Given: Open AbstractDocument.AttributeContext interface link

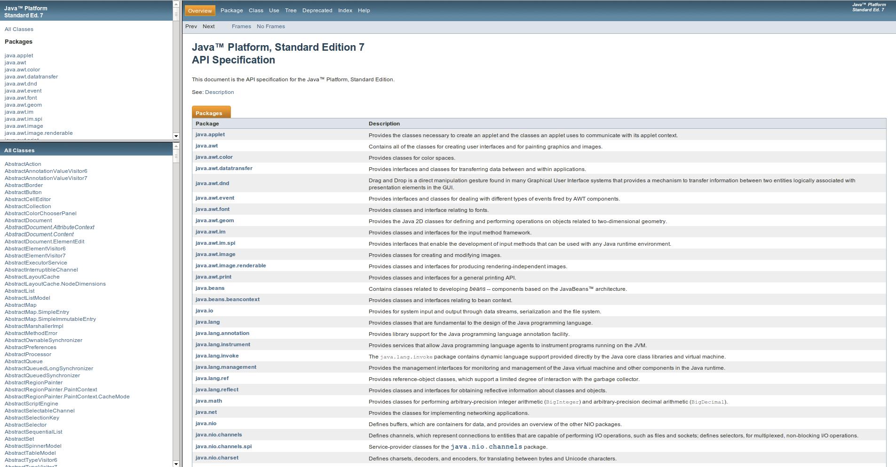Looking at the screenshot, I should pyautogui.click(x=49, y=227).
